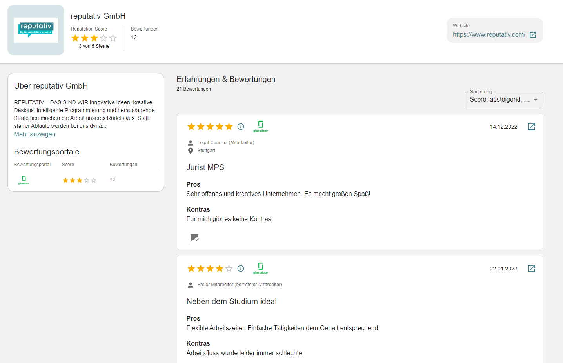This screenshot has width=563, height=363.
Task: Click info icon on Jurist MPS review
Action: (241, 127)
